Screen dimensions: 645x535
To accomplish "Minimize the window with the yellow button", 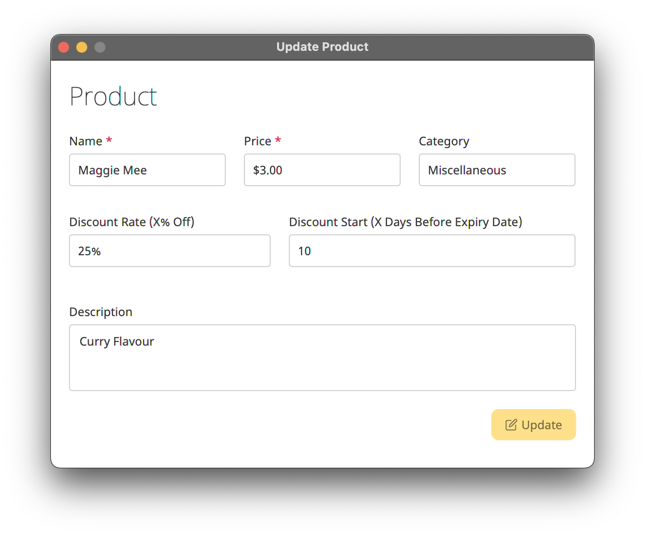I will click(x=82, y=47).
